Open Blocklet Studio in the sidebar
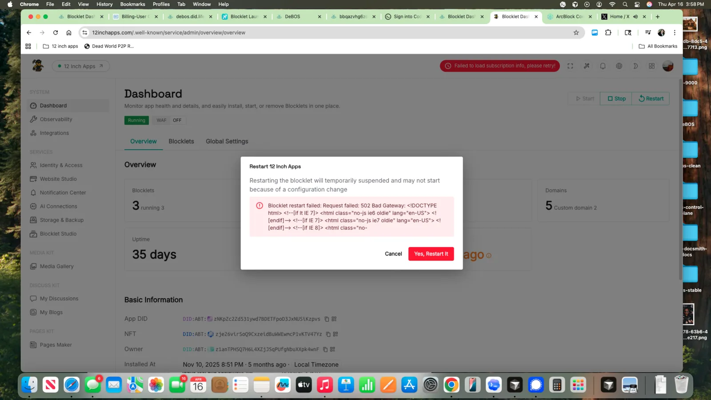Viewport: 711px width, 400px height. (68, 234)
